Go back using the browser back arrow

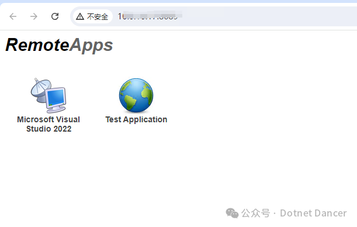tap(13, 16)
